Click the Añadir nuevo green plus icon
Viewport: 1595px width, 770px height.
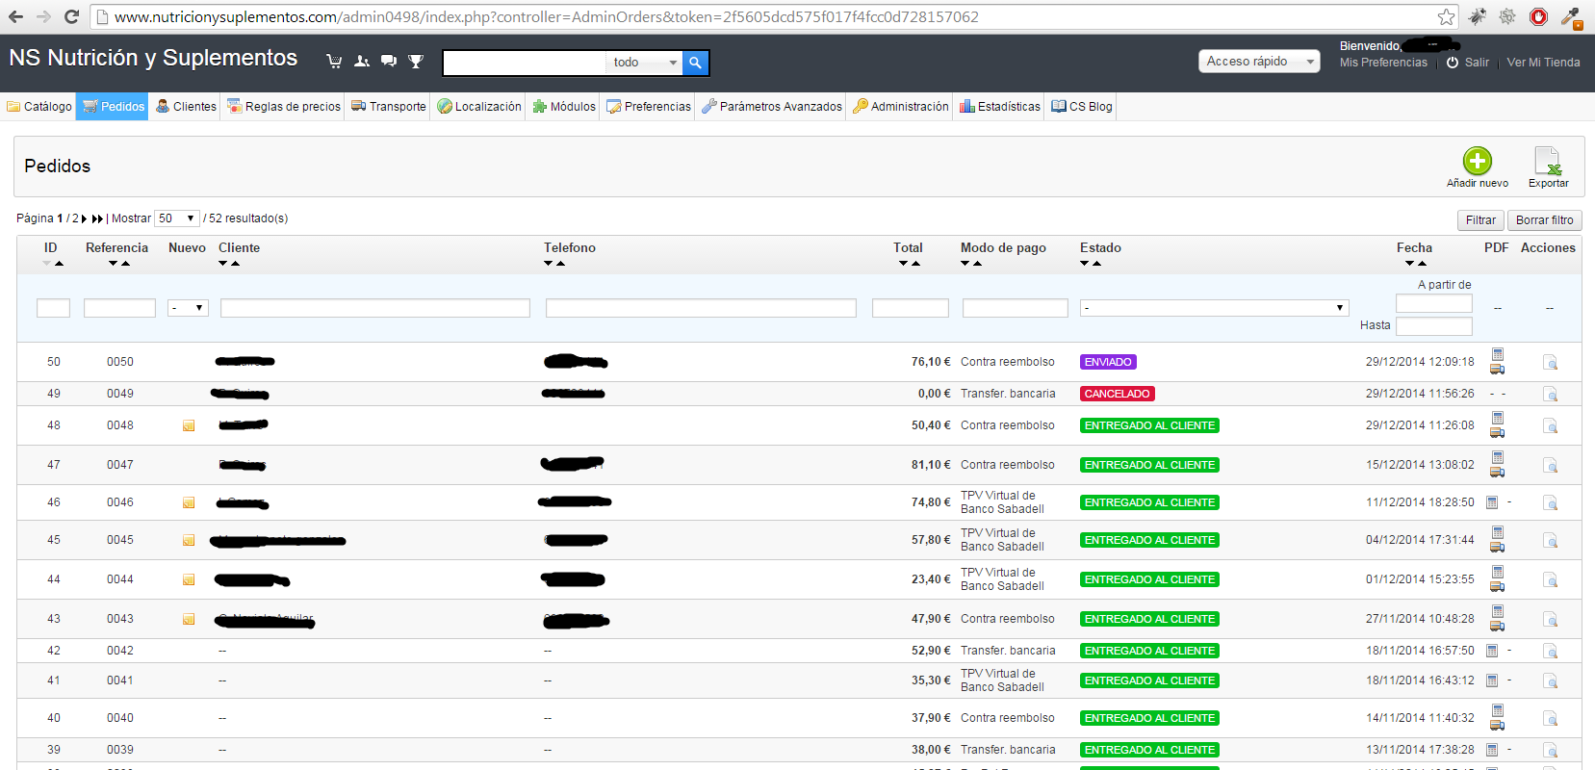(x=1478, y=161)
